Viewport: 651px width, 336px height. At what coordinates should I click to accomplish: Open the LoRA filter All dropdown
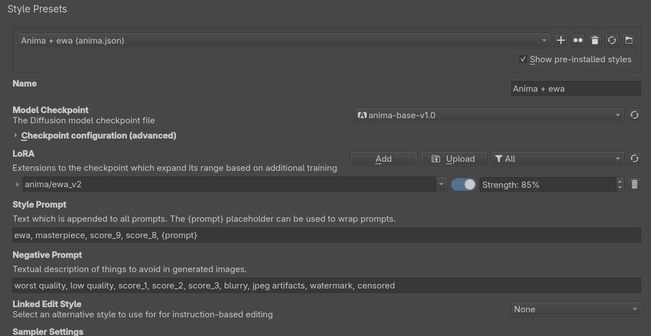tap(557, 158)
